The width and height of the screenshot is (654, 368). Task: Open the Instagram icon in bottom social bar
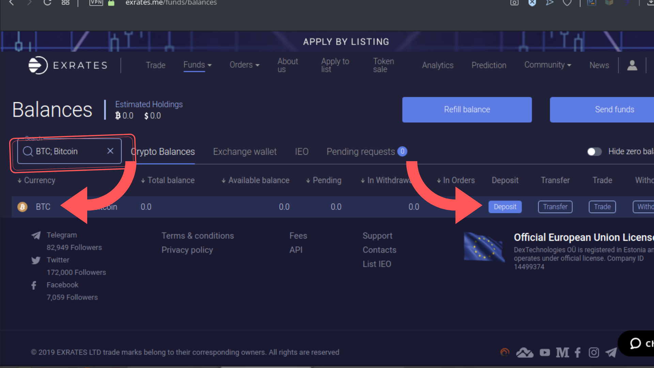[x=594, y=352]
